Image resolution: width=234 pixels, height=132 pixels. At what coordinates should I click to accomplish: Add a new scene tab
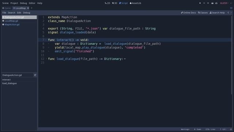[x=31, y=8]
